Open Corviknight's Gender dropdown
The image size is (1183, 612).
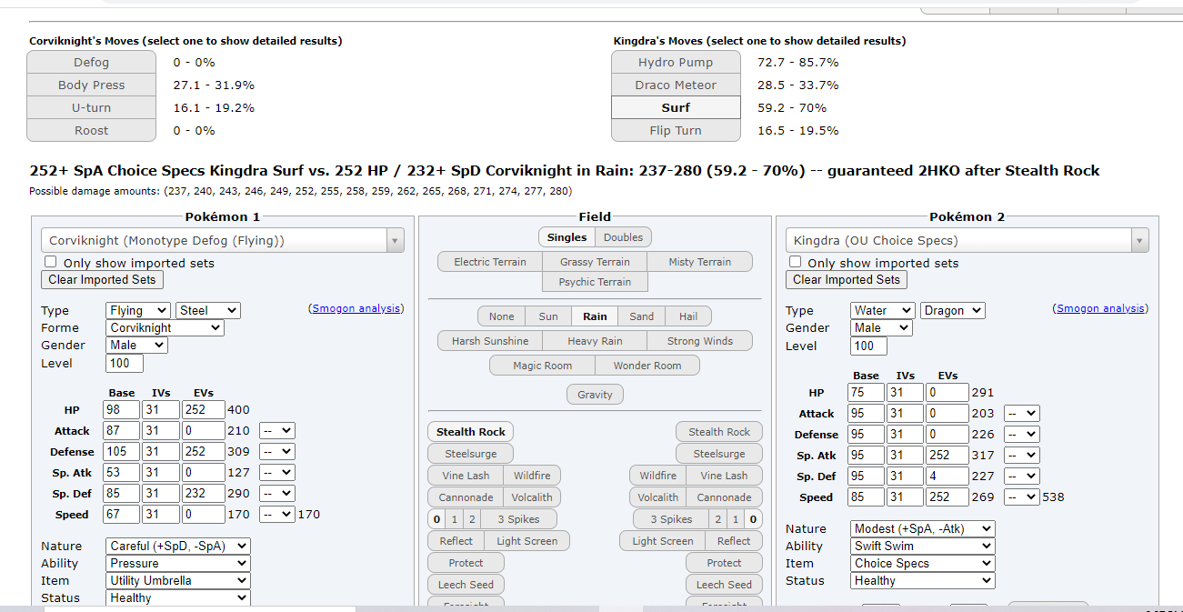[136, 346]
